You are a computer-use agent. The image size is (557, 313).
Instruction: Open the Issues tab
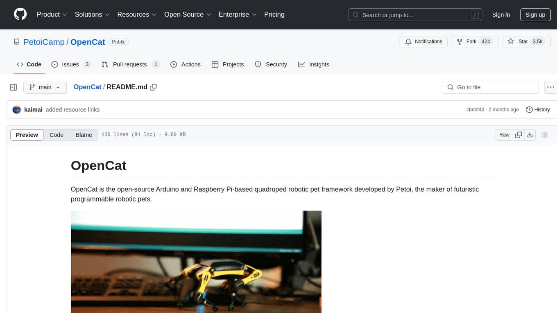tap(71, 64)
